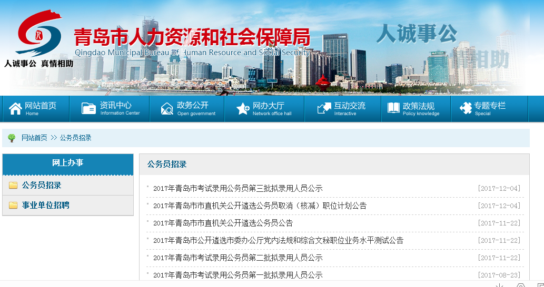This screenshot has height=287, width=544.
Task: Click the puzzle icon for 专题专栏
Action: point(466,108)
